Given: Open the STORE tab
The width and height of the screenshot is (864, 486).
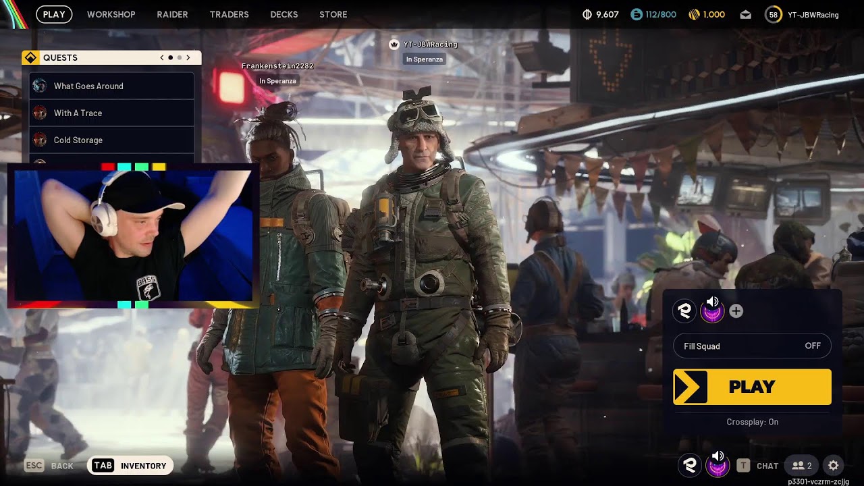Looking at the screenshot, I should coord(333,14).
